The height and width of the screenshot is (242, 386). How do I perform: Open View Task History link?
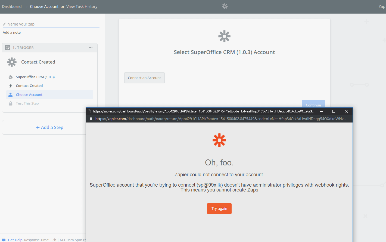click(82, 7)
